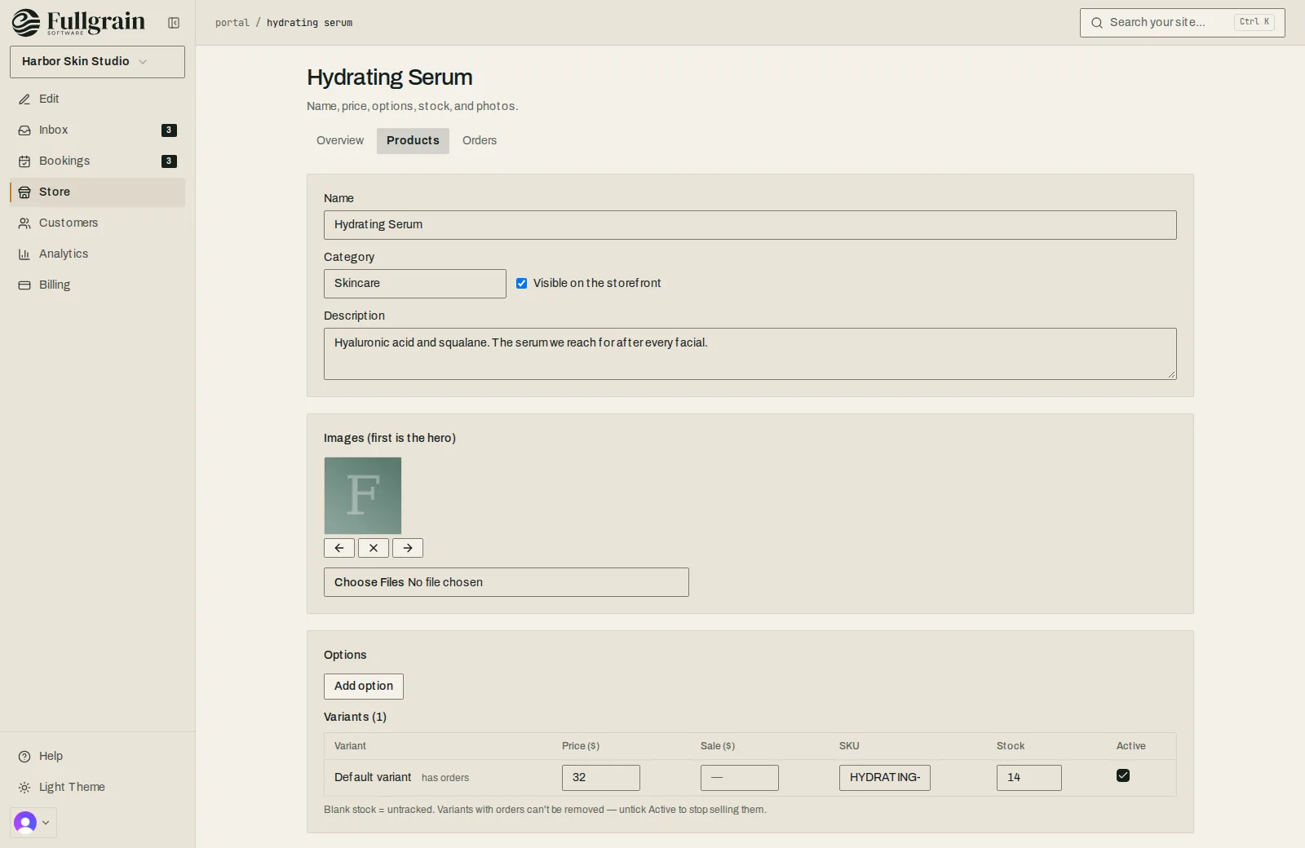Click portal breadcrumb link
The height and width of the screenshot is (848, 1305).
(x=232, y=23)
